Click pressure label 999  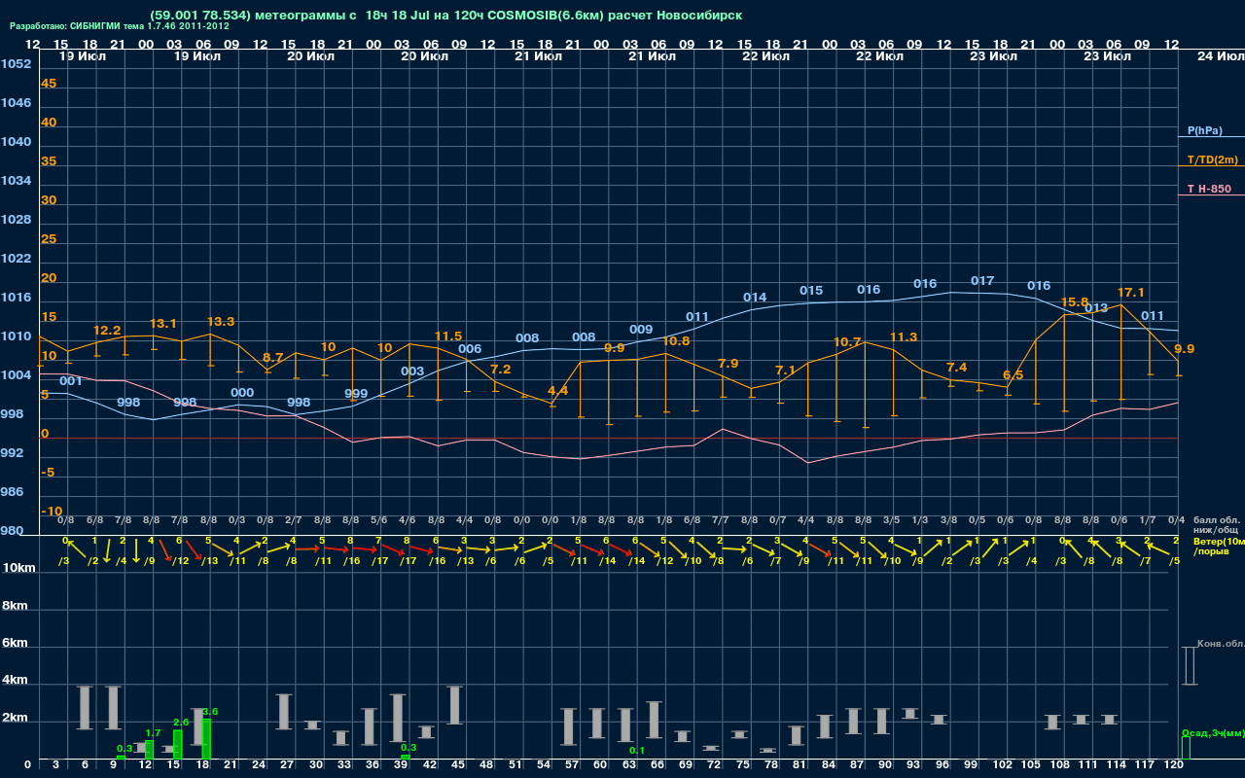tap(356, 394)
